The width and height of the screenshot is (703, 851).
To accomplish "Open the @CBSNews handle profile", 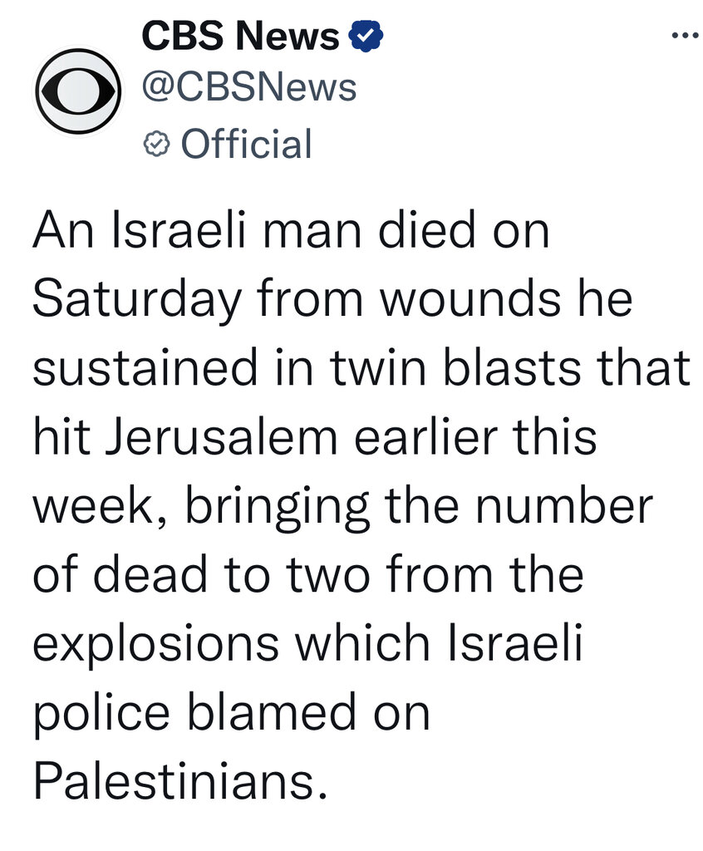I will (x=249, y=88).
